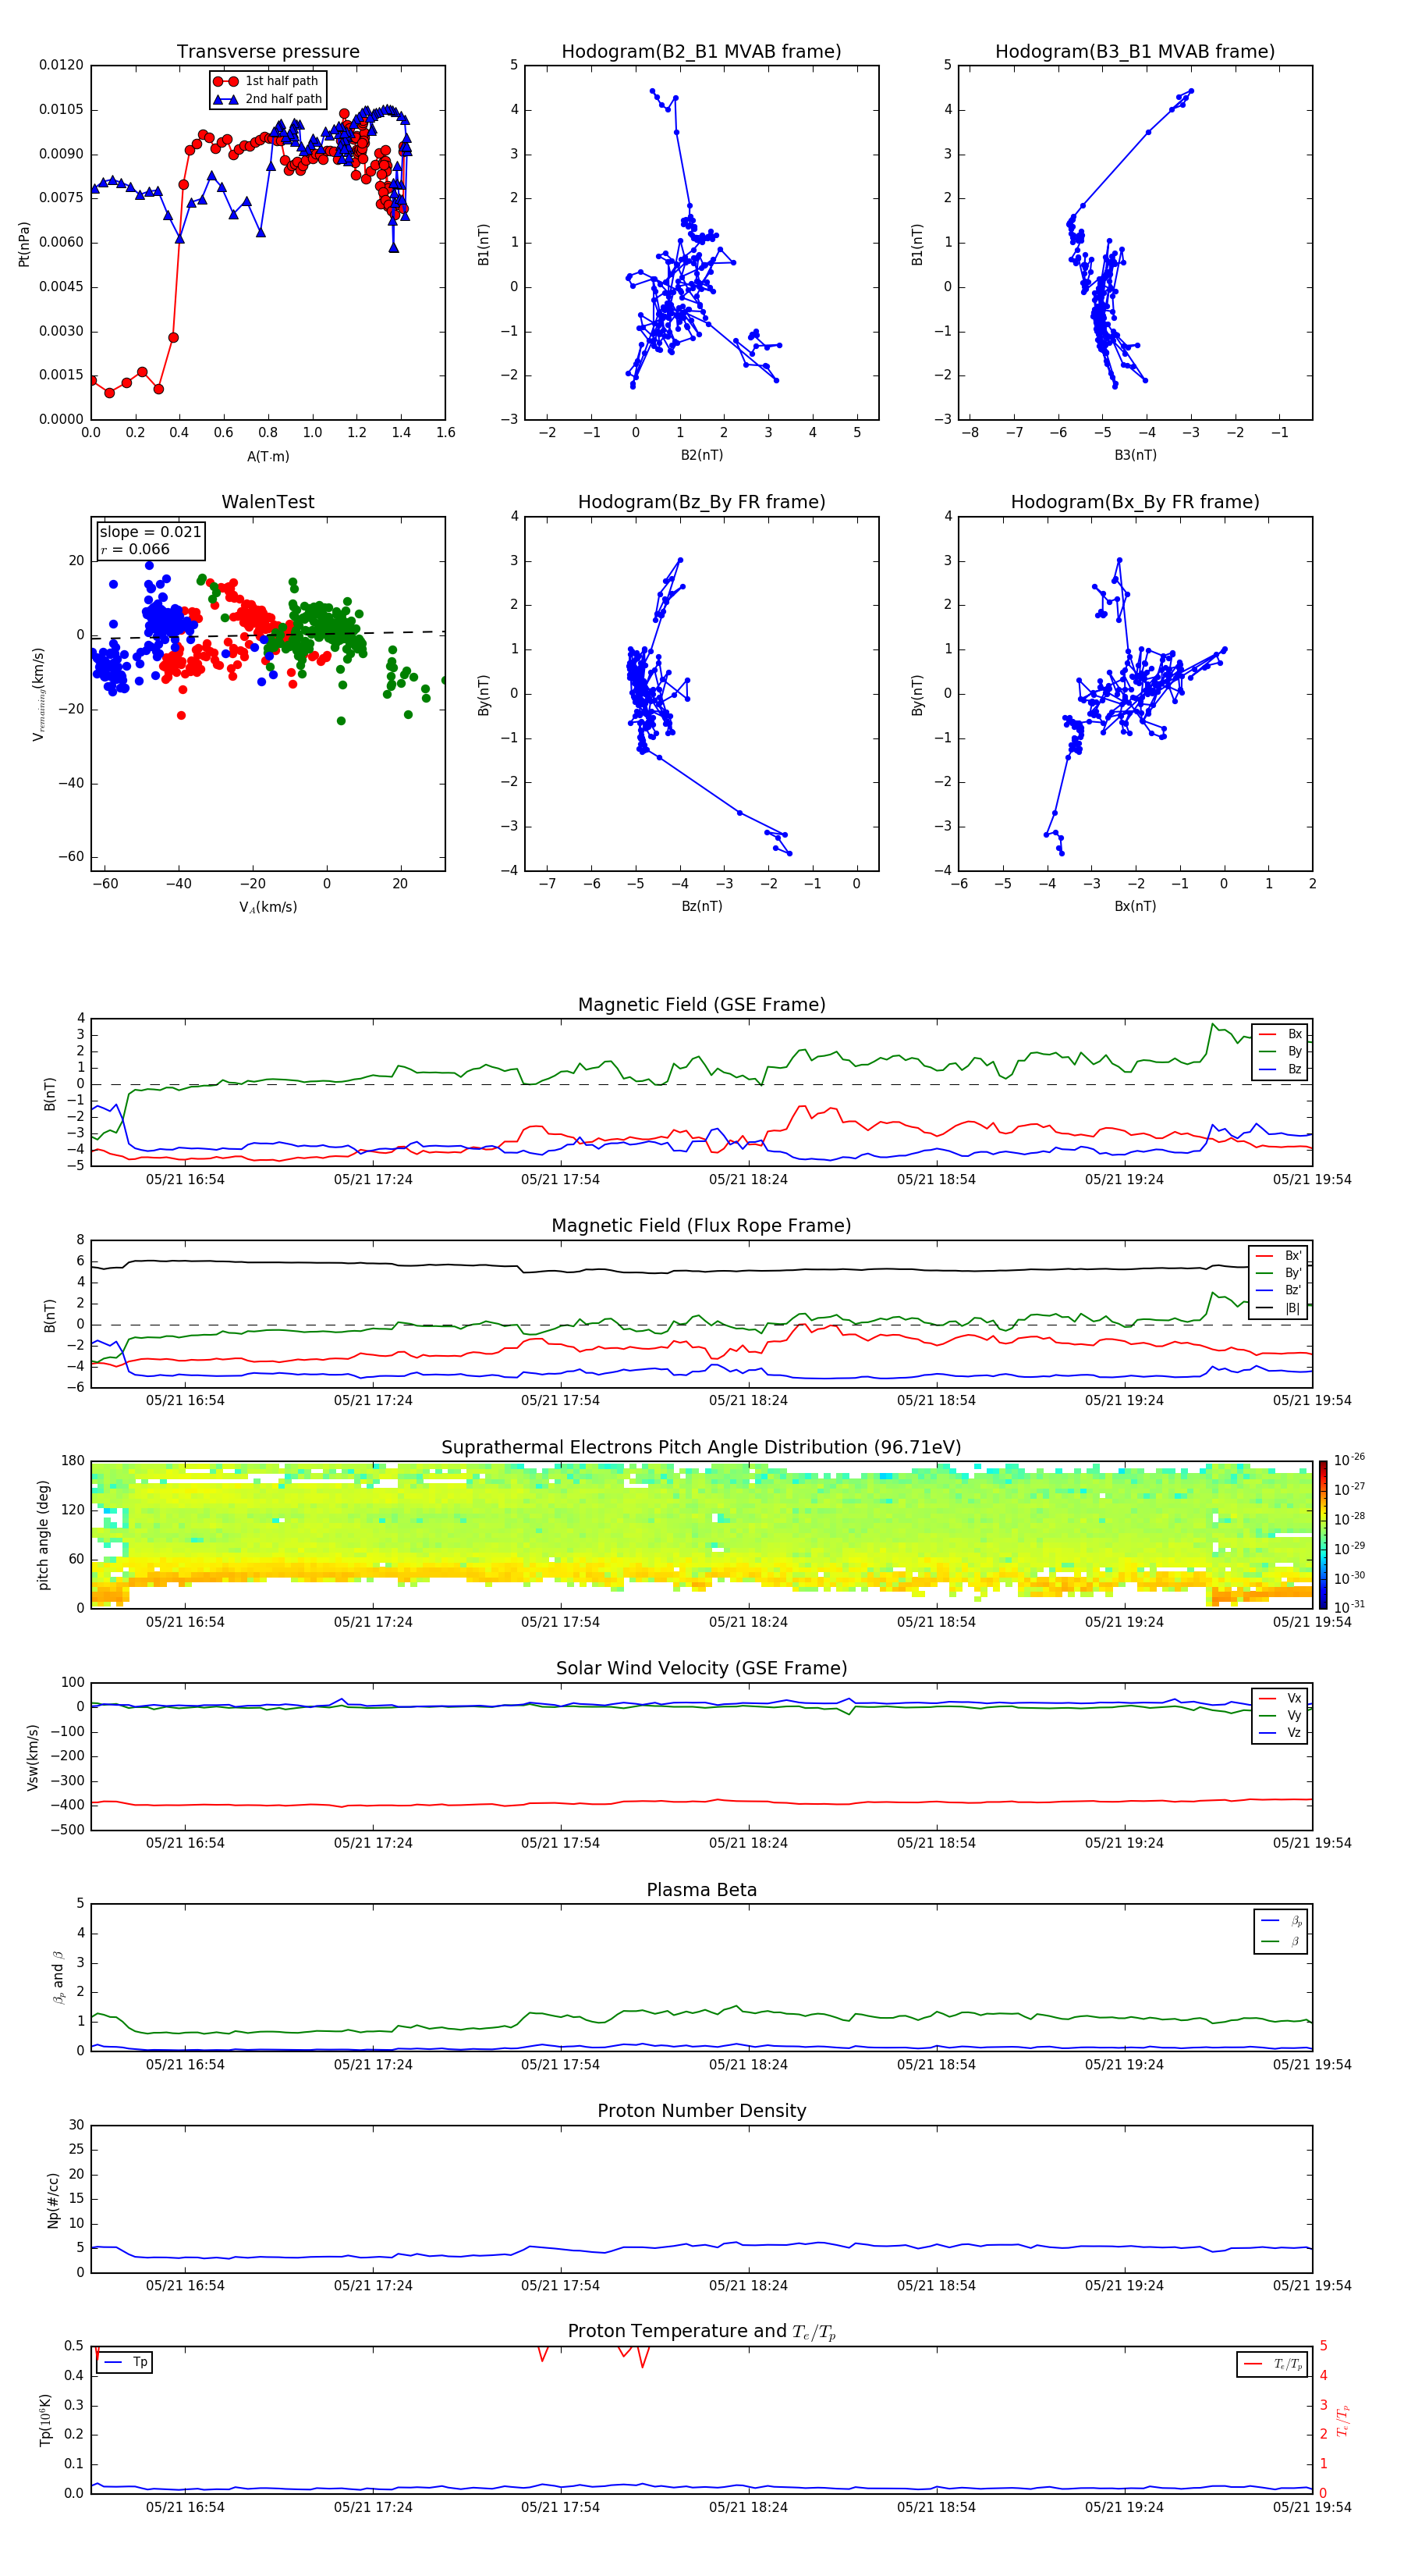This screenshot has height=2576, width=1404.
Task: Click the 'Vz' entry in velocity legend
Action: pos(1280,1732)
